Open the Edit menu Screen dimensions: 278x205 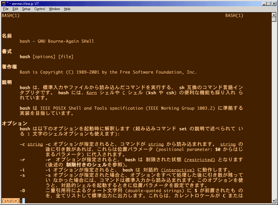[15, 9]
